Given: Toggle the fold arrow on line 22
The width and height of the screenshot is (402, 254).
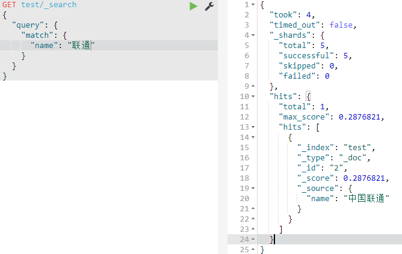Looking at the screenshot, I should coord(253,219).
